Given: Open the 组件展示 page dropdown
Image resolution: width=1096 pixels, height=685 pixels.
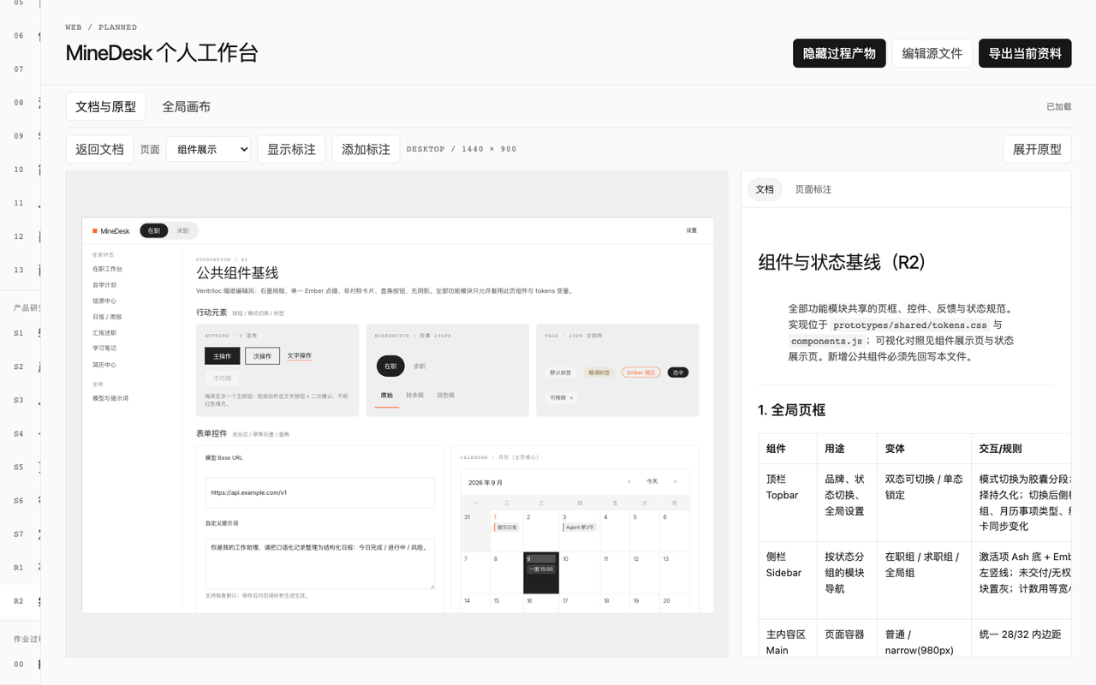Looking at the screenshot, I should [208, 149].
